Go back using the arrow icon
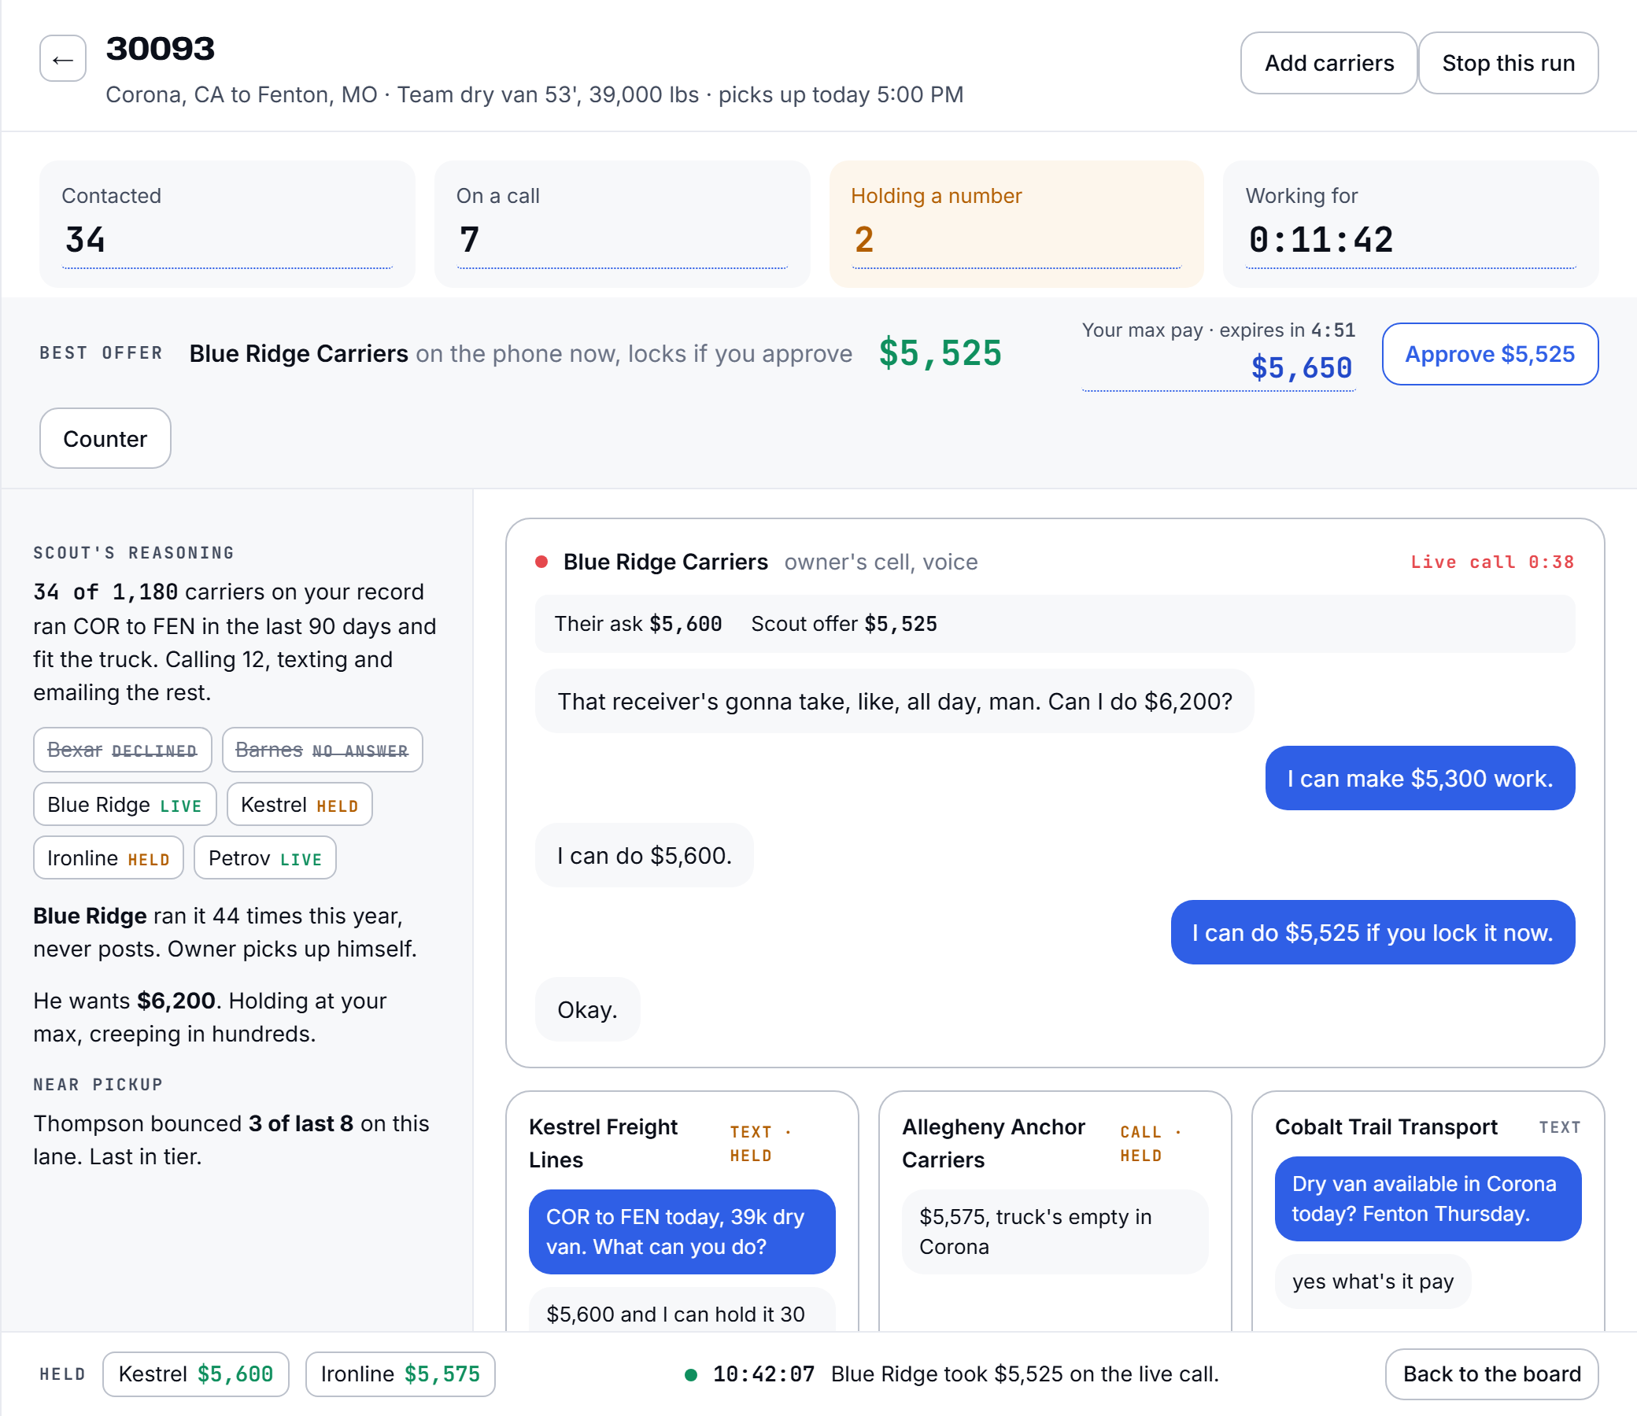This screenshot has height=1416, width=1637. click(62, 59)
